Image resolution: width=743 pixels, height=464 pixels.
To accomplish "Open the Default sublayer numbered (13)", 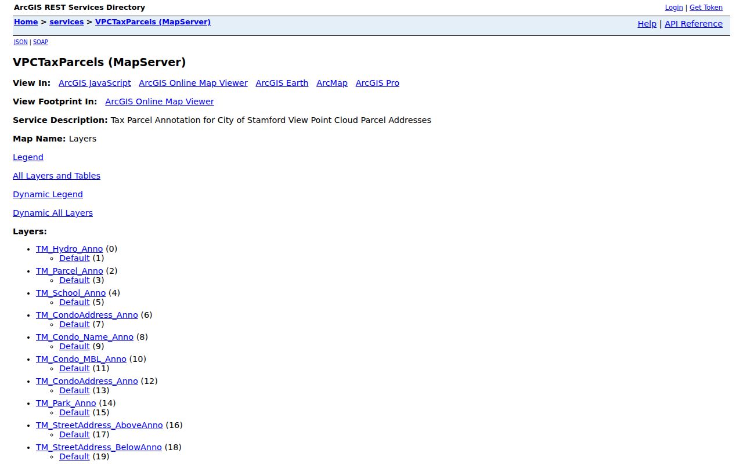I will (x=74, y=390).
